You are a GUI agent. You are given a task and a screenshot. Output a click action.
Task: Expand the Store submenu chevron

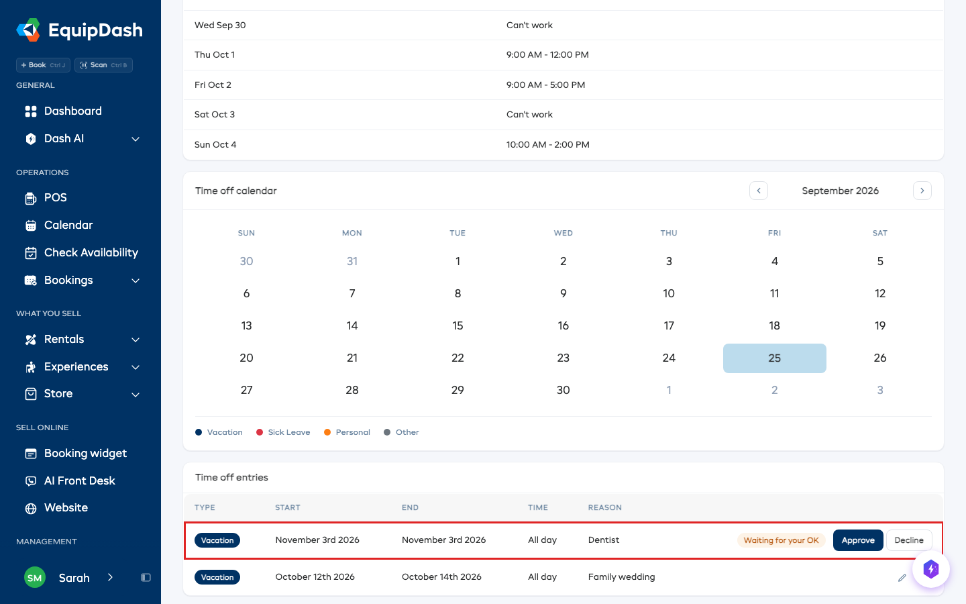[x=136, y=395]
